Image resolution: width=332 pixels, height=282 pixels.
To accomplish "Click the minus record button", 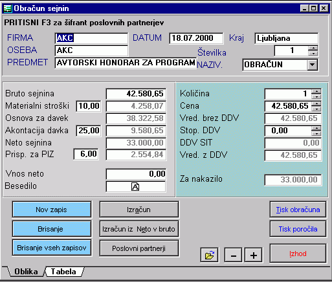I will [x=233, y=255].
